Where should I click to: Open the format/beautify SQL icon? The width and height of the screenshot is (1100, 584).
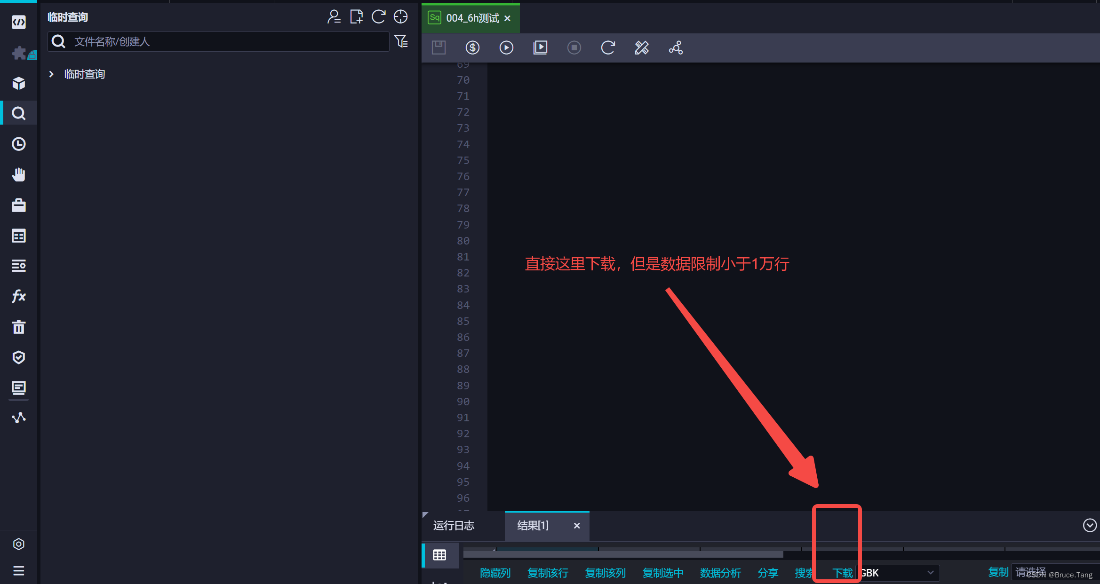pos(641,47)
